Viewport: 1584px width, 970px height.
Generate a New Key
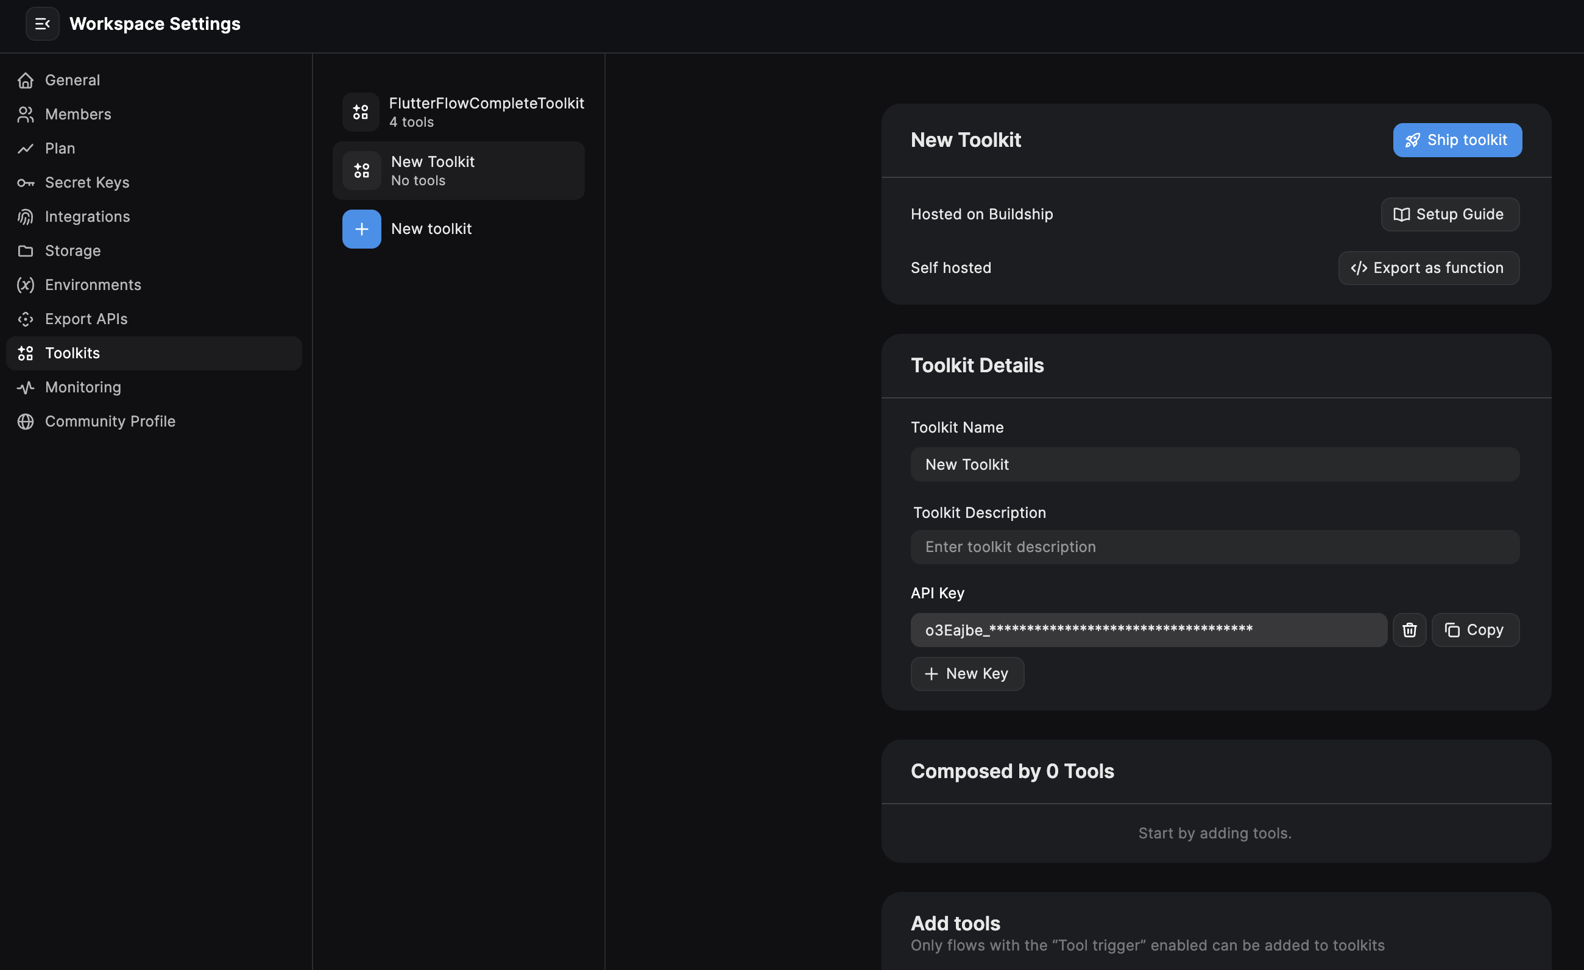(x=967, y=674)
